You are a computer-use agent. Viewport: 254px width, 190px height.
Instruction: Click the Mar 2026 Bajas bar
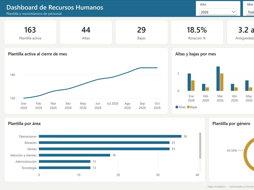[x=222, y=82]
